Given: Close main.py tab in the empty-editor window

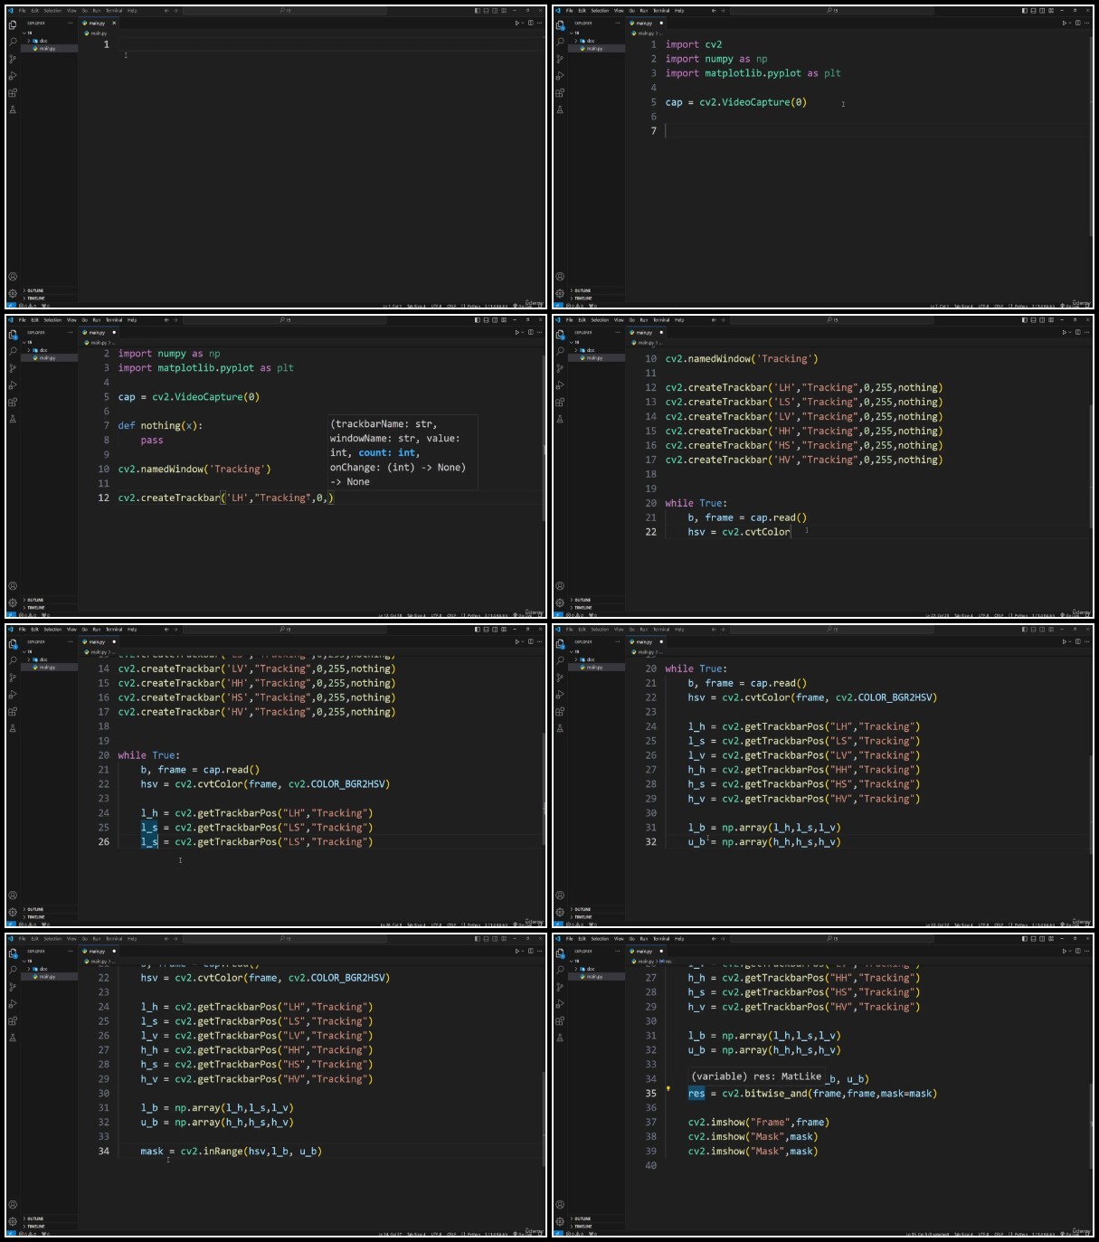Looking at the screenshot, I should [x=114, y=23].
